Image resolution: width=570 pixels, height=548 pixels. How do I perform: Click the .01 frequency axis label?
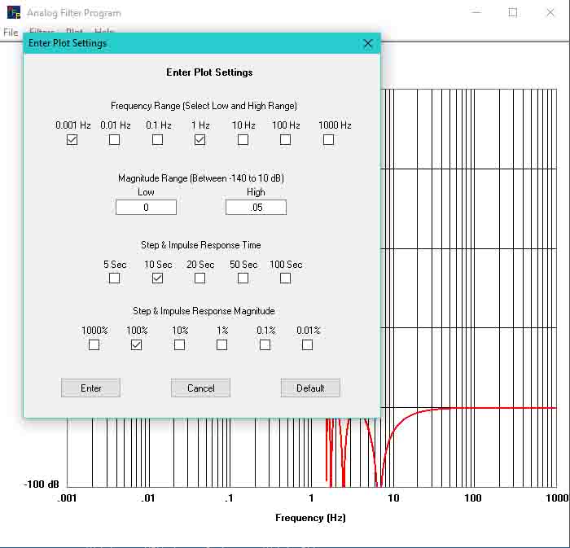pyautogui.click(x=148, y=498)
